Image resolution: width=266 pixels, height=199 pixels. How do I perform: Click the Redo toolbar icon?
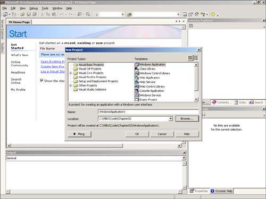pyautogui.click(x=70, y=14)
